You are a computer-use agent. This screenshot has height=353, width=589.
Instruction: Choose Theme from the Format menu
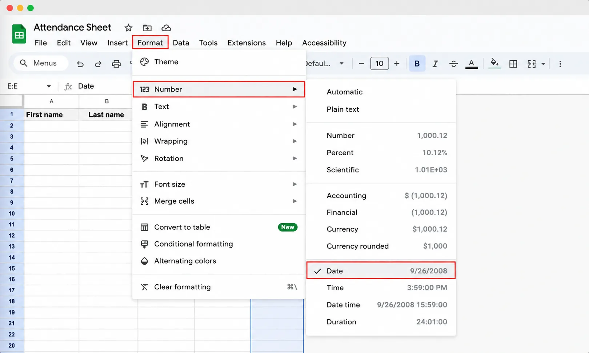tap(219, 62)
